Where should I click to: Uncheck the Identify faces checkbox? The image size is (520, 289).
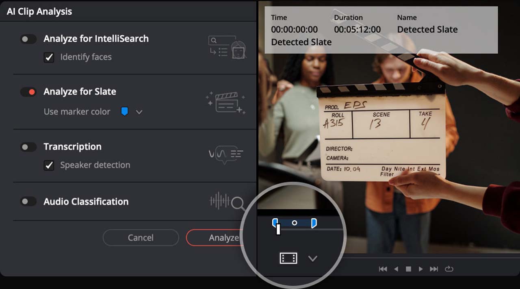(49, 57)
